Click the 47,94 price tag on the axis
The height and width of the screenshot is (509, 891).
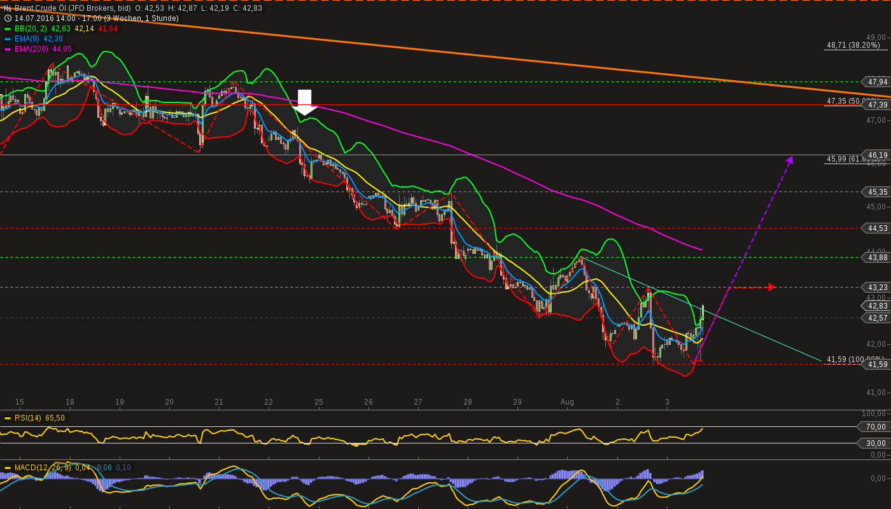coord(875,81)
